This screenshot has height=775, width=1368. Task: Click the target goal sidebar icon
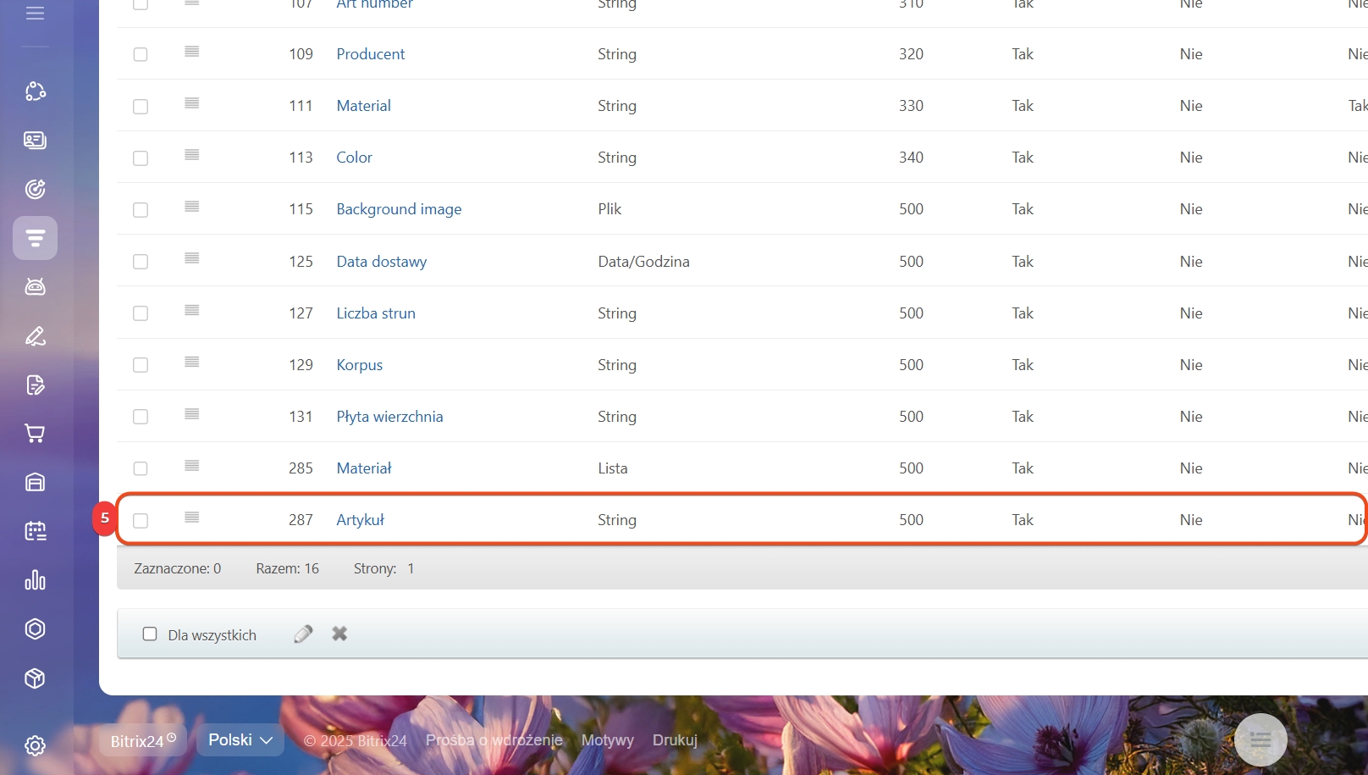tap(35, 189)
